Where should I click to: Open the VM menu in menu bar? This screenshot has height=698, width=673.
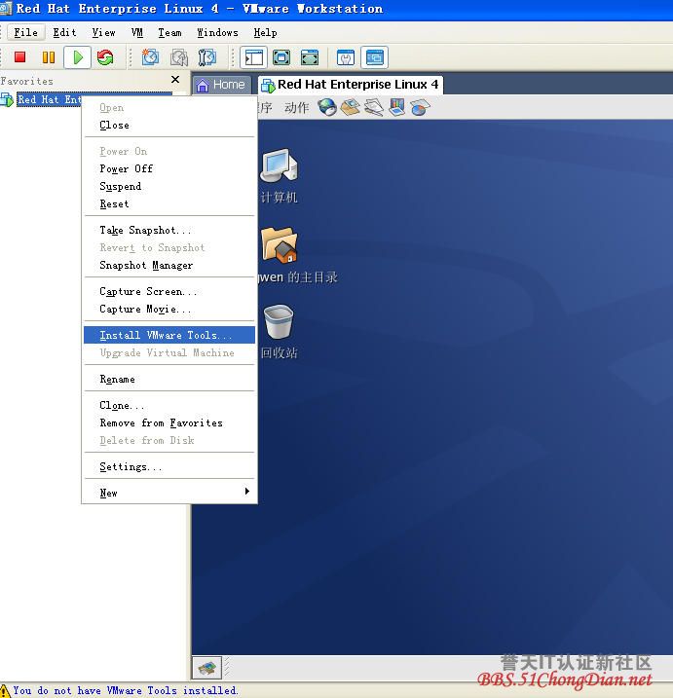point(137,32)
